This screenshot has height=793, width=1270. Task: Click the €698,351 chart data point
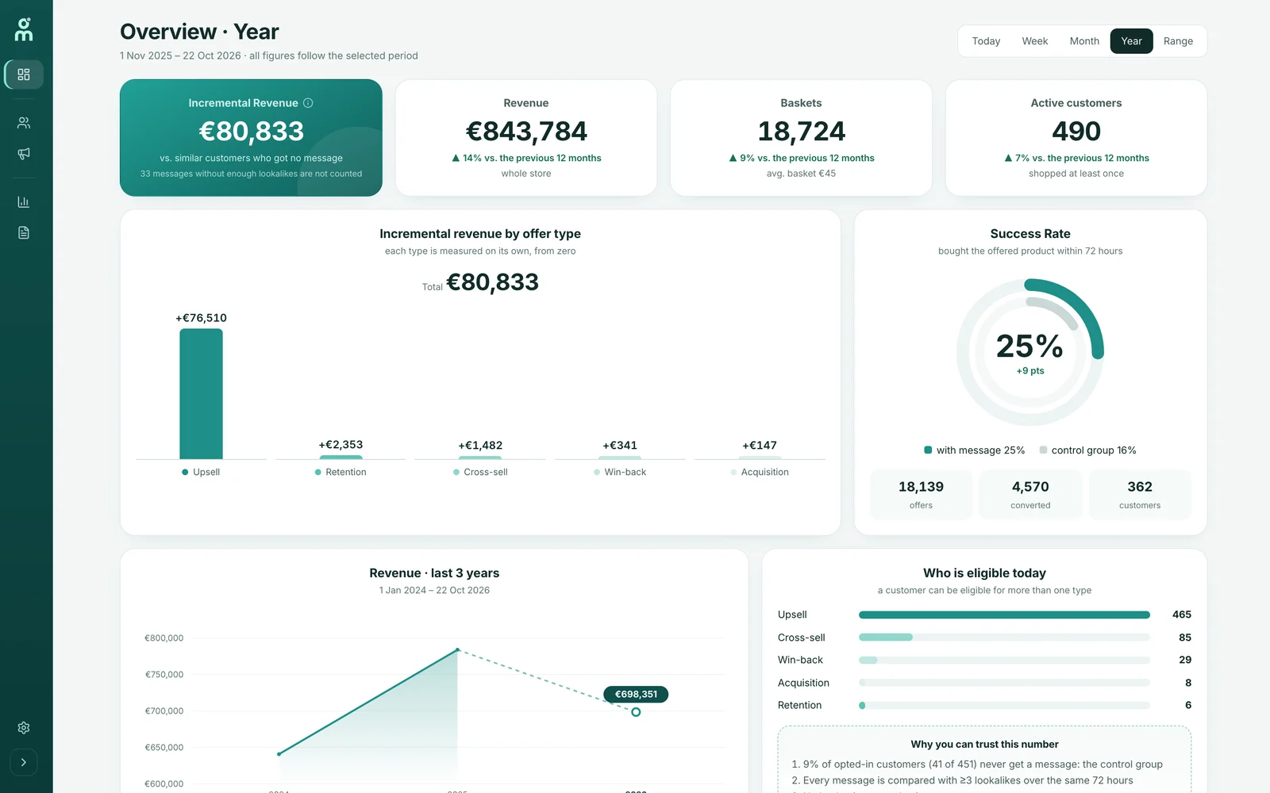click(636, 712)
